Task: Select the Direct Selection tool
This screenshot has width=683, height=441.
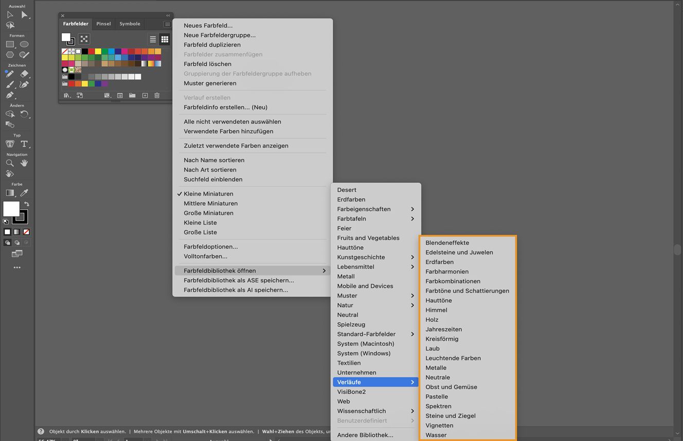Action: click(24, 15)
